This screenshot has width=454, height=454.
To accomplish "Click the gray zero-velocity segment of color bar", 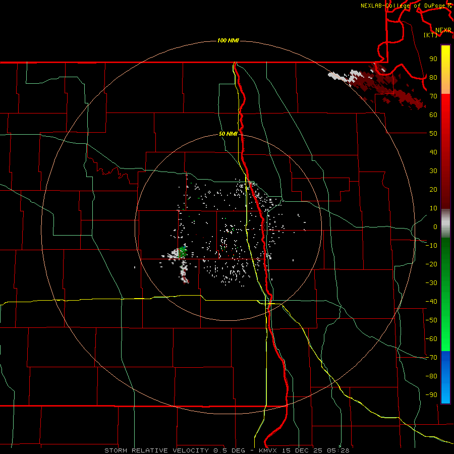I will [x=445, y=223].
